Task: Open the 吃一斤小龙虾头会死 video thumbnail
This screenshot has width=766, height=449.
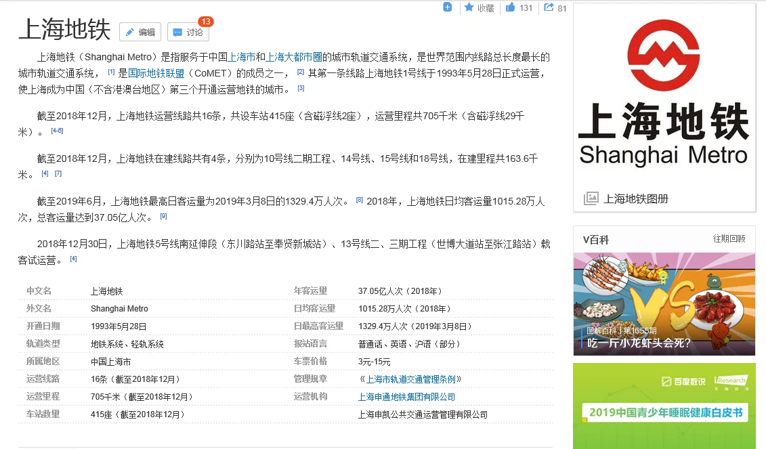Action: (664, 303)
